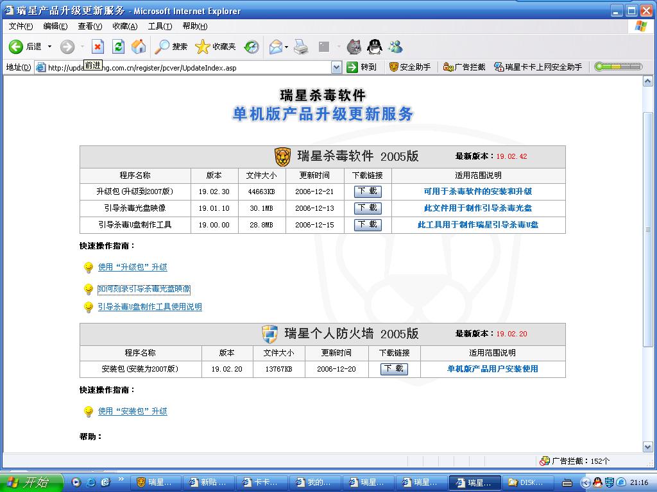Viewport: 657px width, 492px height.
Task: Go back with the 后退 button
Action: tap(25, 46)
